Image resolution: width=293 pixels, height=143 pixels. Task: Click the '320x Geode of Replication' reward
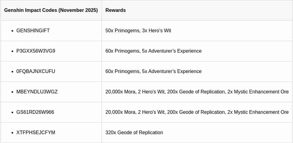(x=134, y=133)
